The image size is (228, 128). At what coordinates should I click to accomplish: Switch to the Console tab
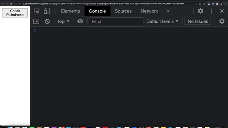click(x=97, y=11)
